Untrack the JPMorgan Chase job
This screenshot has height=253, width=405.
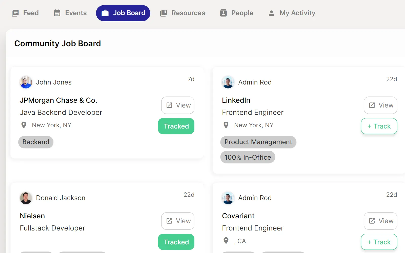pyautogui.click(x=176, y=126)
